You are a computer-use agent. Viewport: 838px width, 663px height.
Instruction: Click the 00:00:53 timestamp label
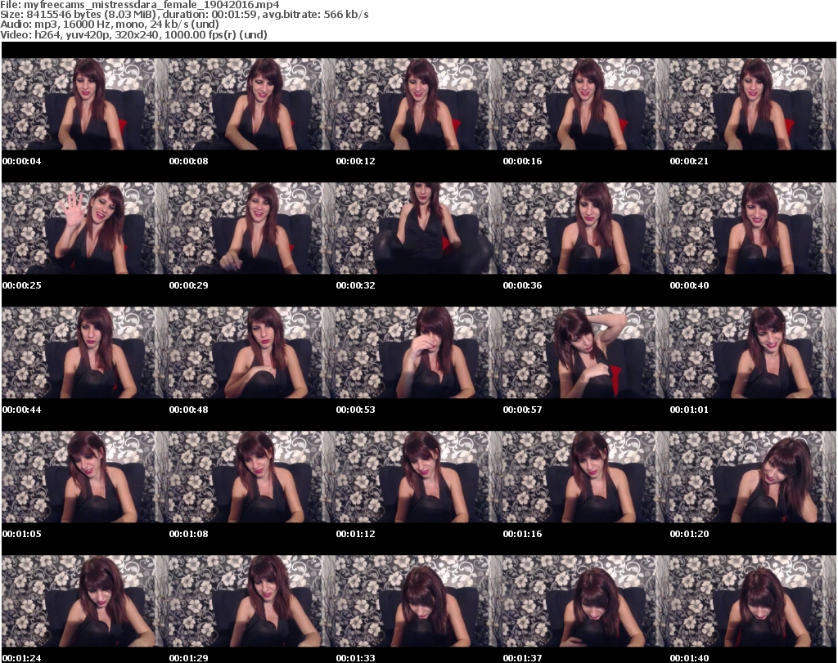pos(355,410)
